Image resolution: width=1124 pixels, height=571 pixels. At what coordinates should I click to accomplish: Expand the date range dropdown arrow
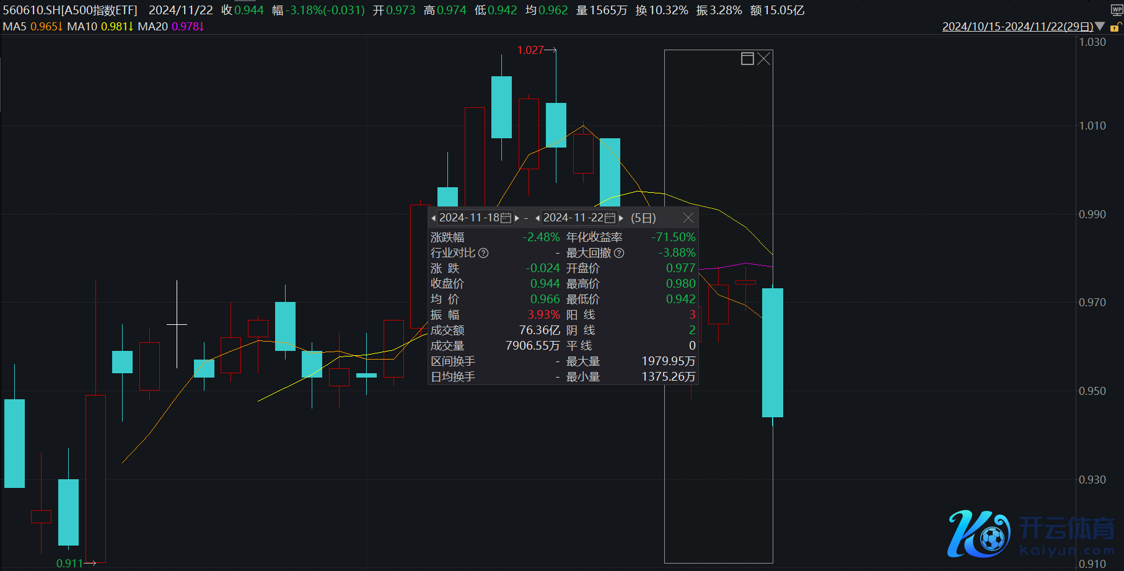point(1100,27)
